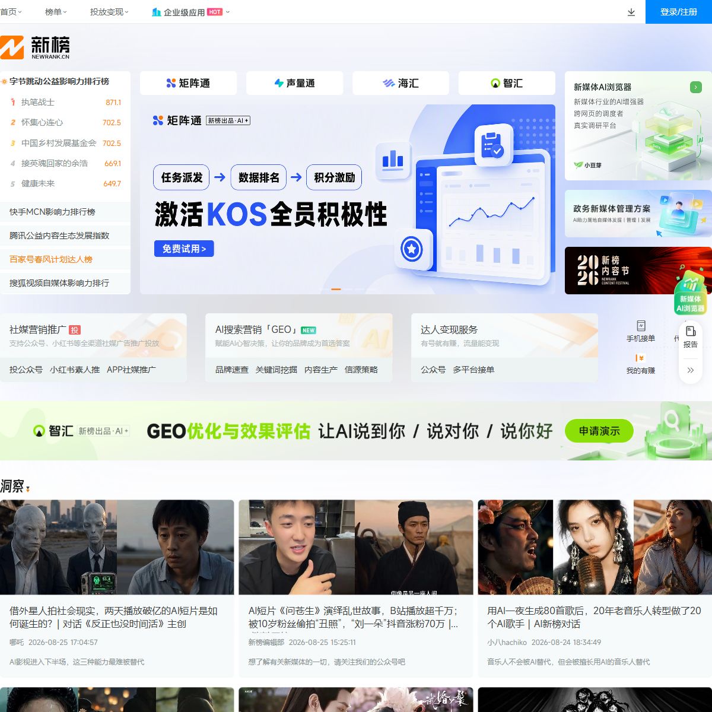Image resolution: width=712 pixels, height=712 pixels.
Task: Open the 小红书素人推 link
Action: click(x=75, y=370)
